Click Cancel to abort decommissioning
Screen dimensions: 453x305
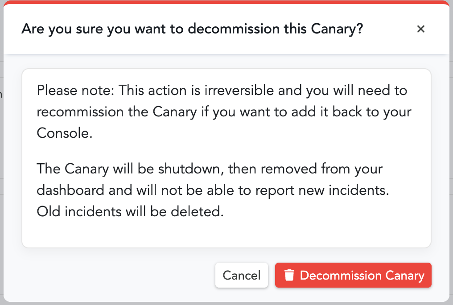pyautogui.click(x=242, y=275)
